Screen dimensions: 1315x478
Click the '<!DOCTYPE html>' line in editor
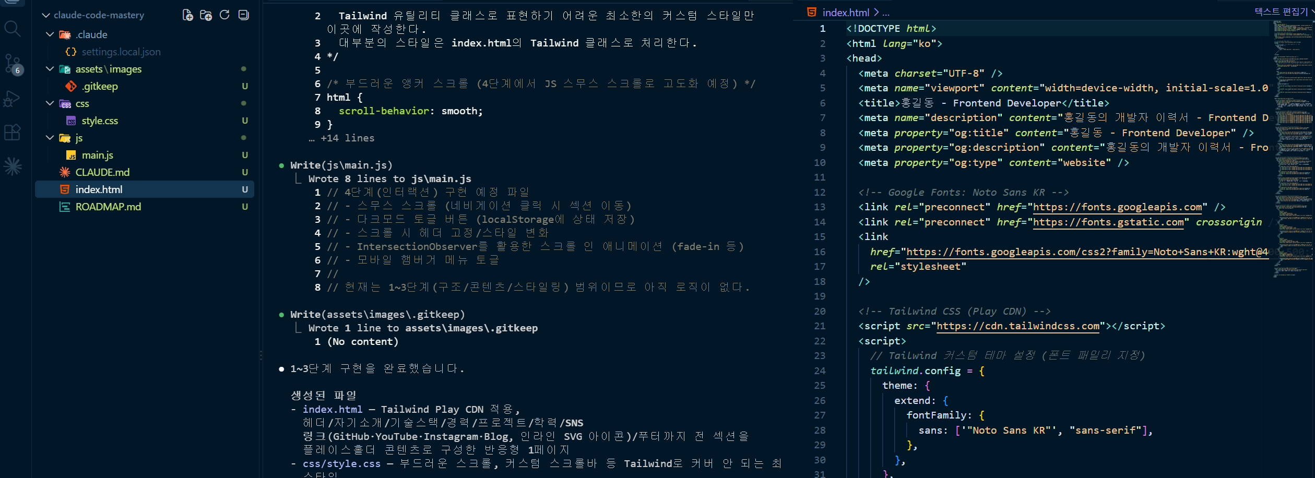pos(891,29)
